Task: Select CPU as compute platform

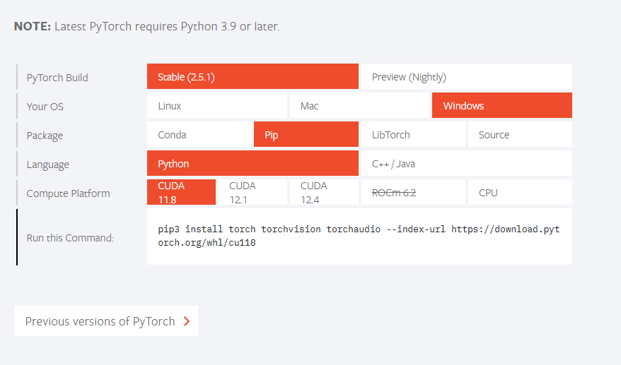Action: pos(519,193)
